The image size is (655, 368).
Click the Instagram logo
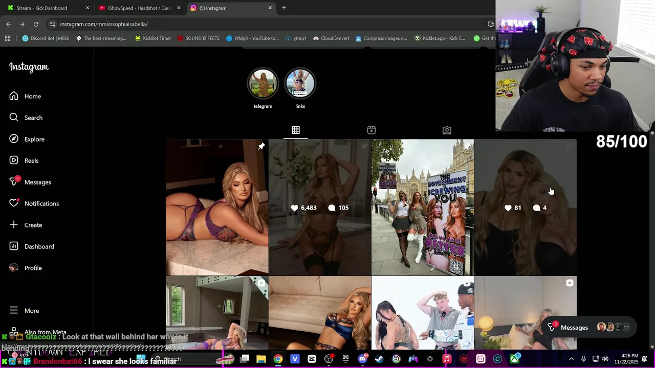click(29, 67)
